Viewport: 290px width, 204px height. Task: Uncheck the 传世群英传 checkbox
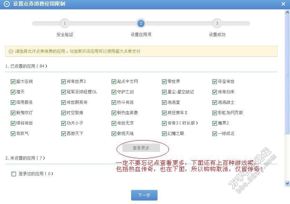[x=63, y=102]
